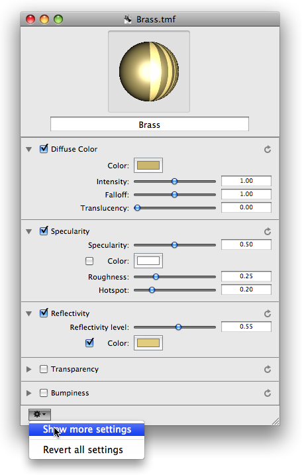Screen dimensions: 302x475
Task: Click the brass sphere material preview
Action: (x=149, y=72)
